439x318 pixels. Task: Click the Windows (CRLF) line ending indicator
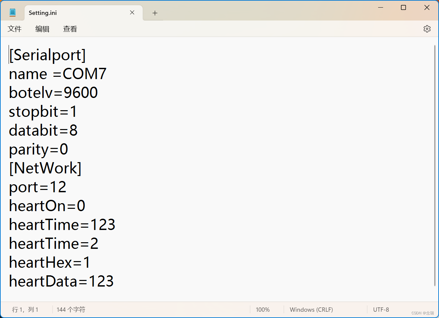311,310
